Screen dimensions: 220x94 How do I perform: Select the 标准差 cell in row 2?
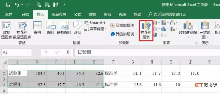coord(114,73)
